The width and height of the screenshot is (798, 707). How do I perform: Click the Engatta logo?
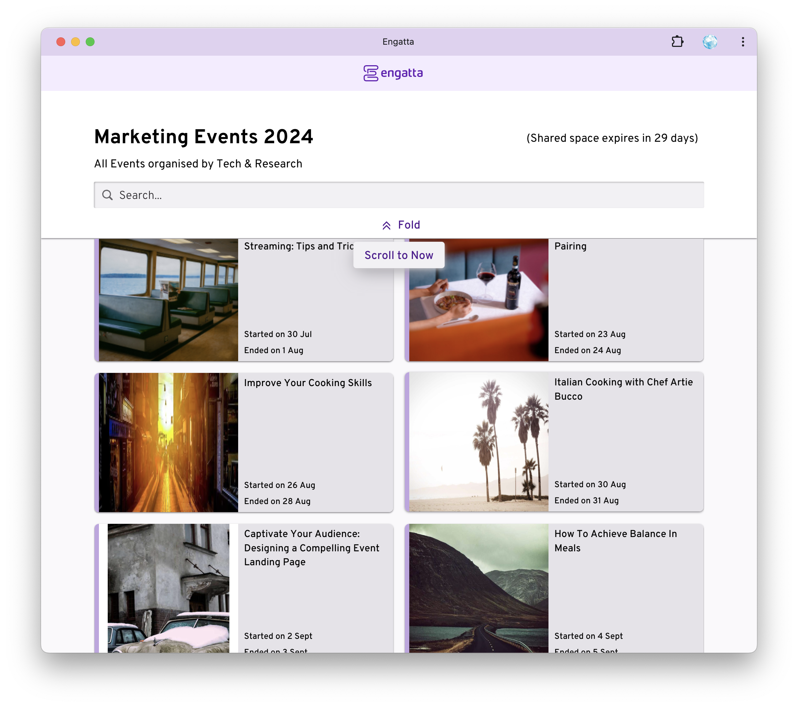(393, 73)
